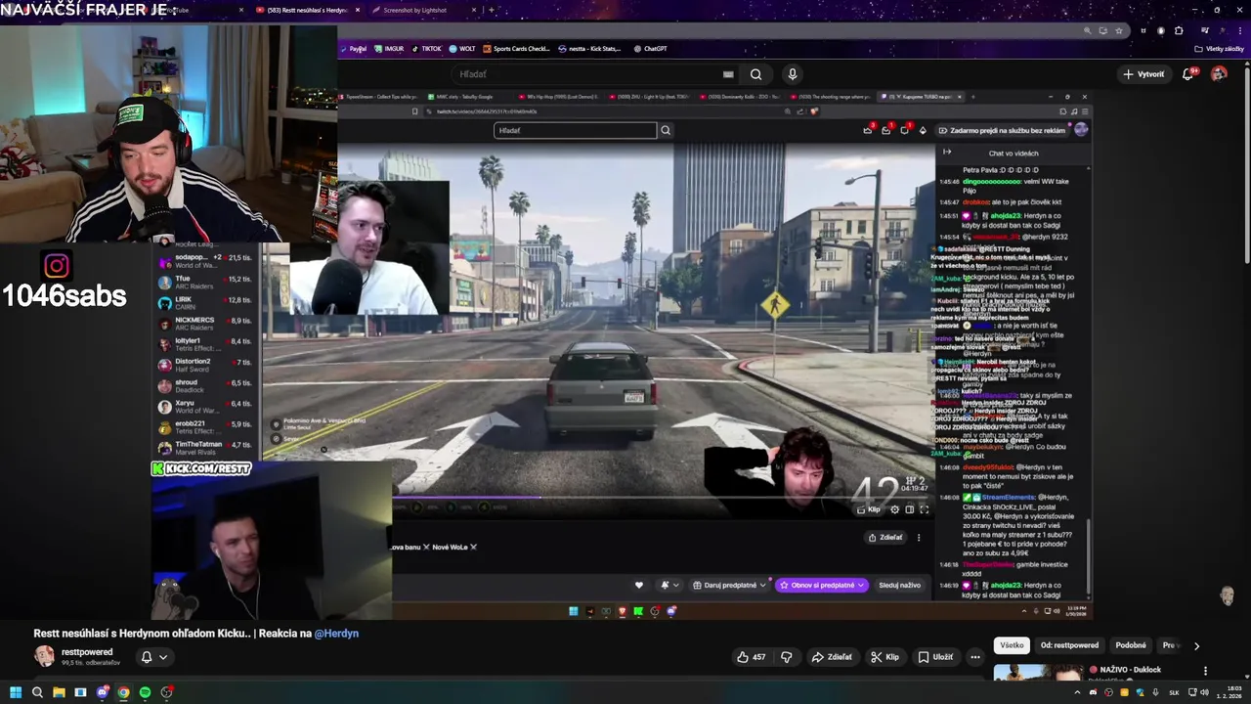Click the floating bearded head icon

click(x=1228, y=595)
